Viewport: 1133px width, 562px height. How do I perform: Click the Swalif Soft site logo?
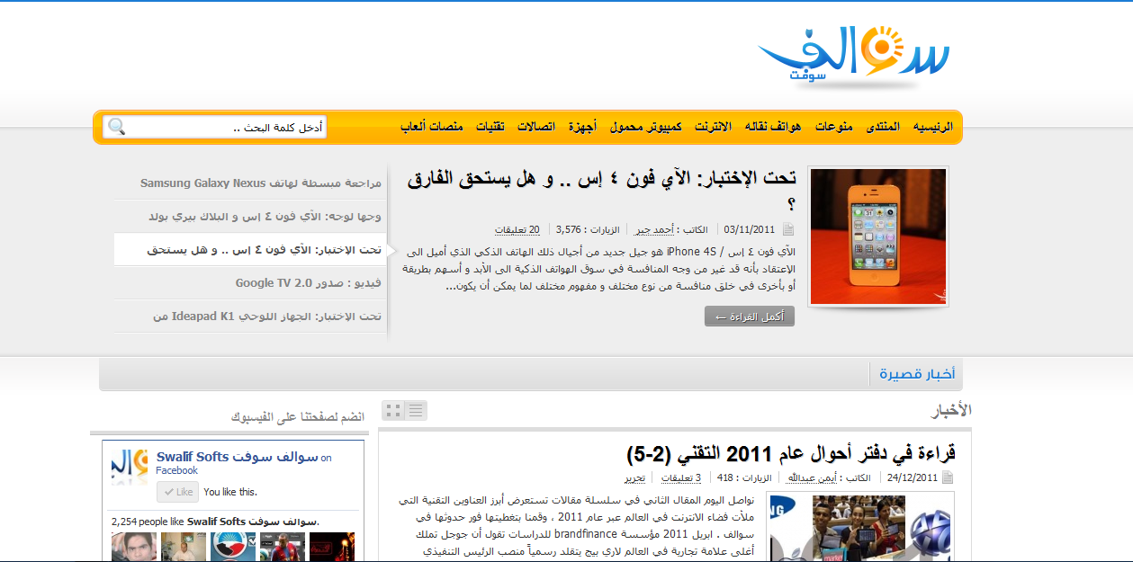[853, 58]
